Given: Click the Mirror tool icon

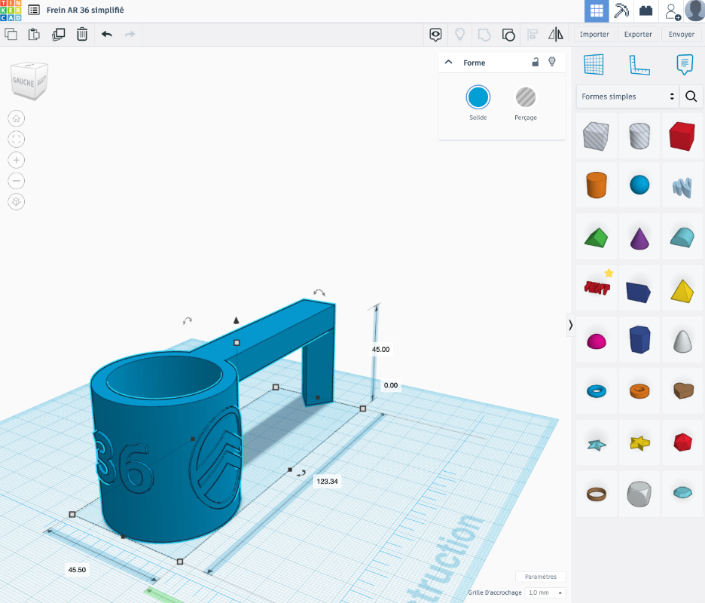Looking at the screenshot, I should 556,34.
